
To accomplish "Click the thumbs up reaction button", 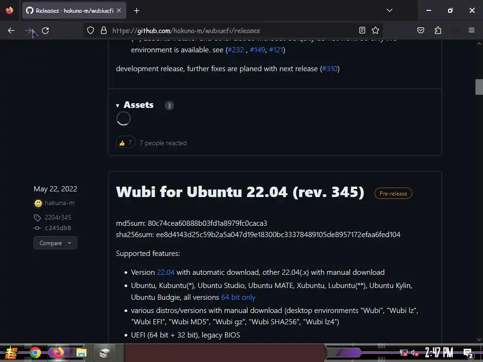I will pyautogui.click(x=125, y=142).
